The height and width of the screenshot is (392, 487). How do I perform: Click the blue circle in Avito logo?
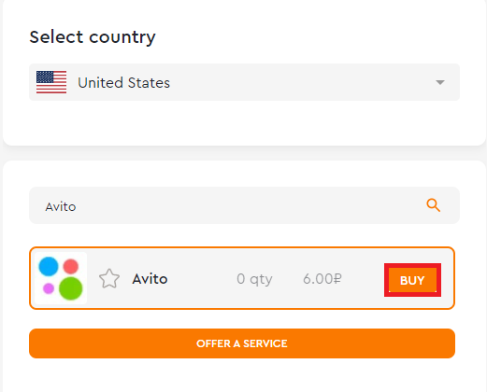49,267
